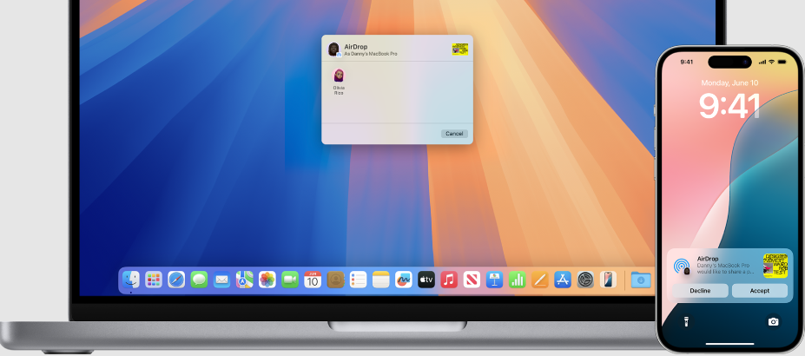Accept the AirDrop request on iPhone
Viewport: 805px width, 356px height.
759,291
